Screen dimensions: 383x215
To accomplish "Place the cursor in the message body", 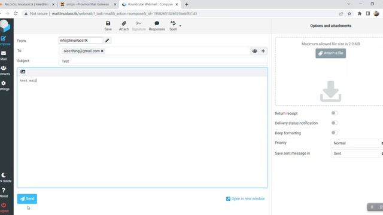I will 142,131.
